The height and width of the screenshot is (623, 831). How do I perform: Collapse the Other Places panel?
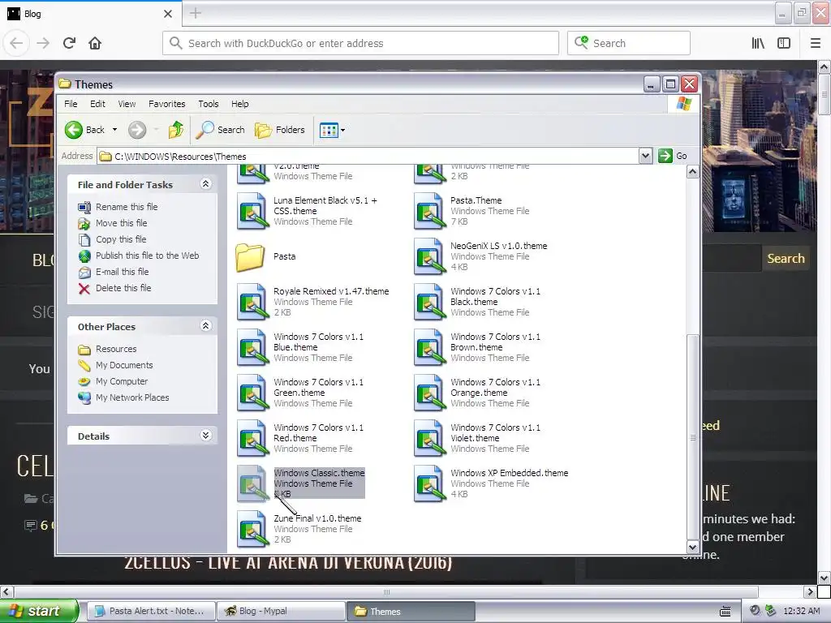click(x=205, y=326)
